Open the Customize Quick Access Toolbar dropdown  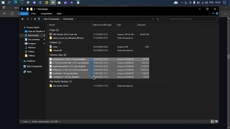pyautogui.click(x=34, y=9)
